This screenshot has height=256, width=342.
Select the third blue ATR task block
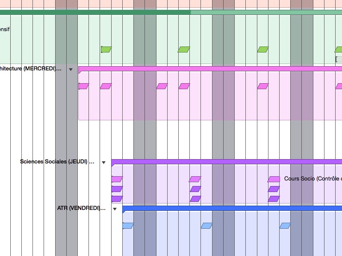pos(285,226)
